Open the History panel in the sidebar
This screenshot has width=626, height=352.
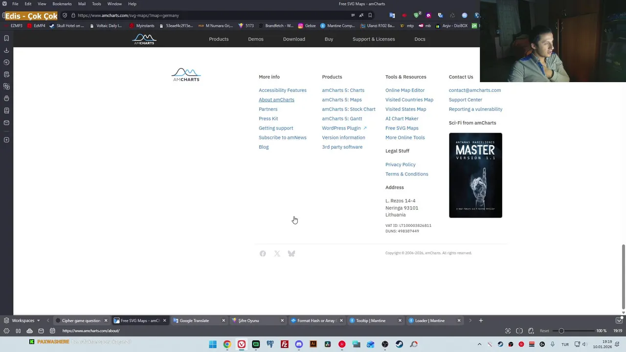coord(6,62)
